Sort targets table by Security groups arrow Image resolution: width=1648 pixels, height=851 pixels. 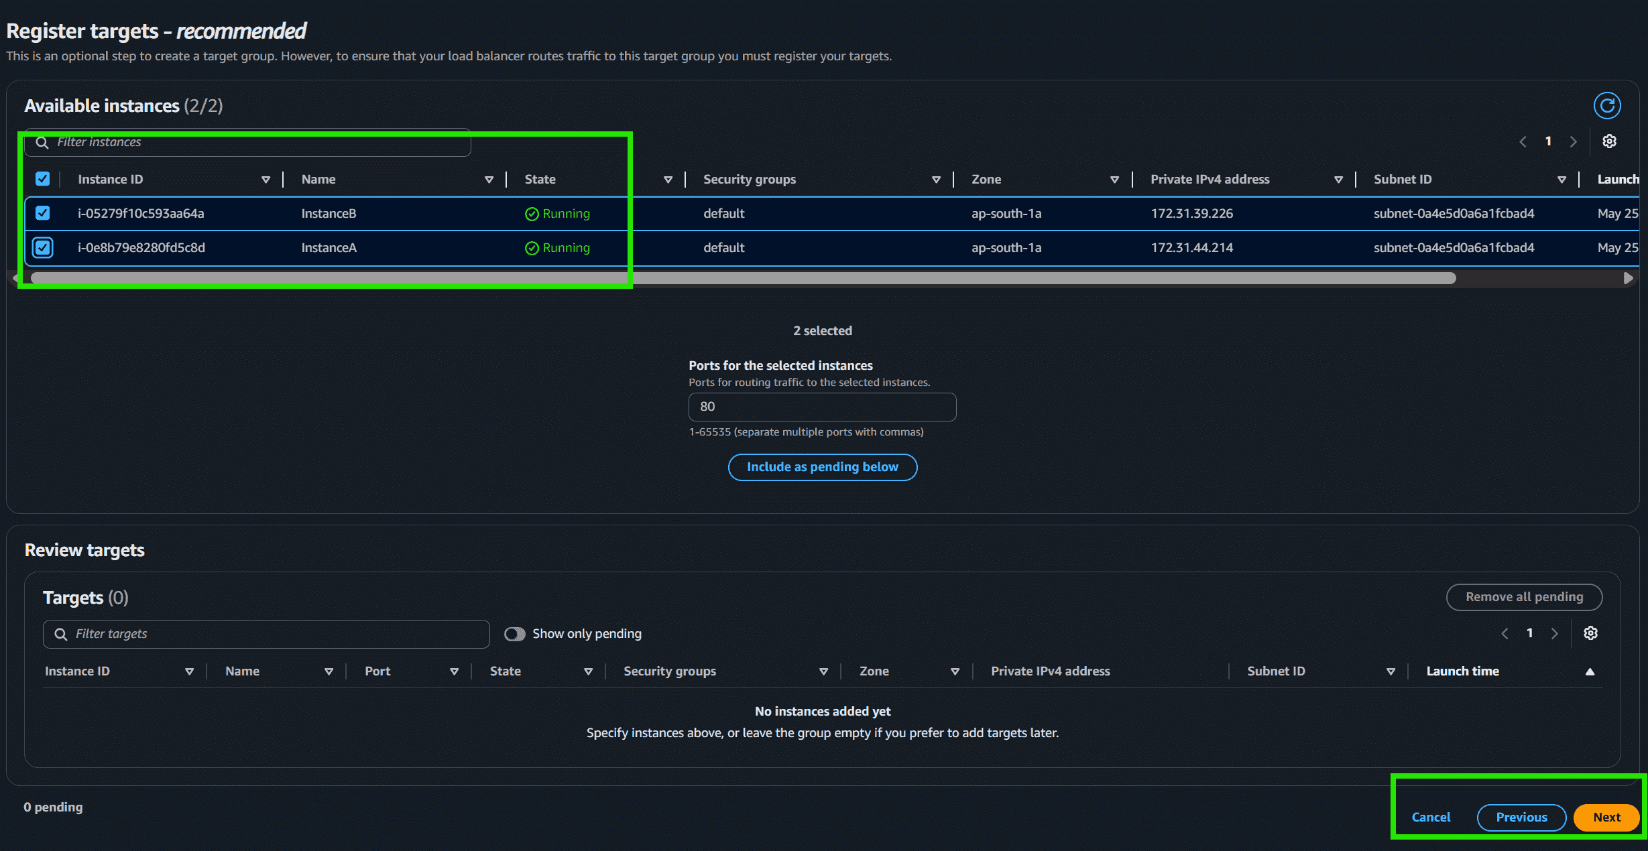(x=823, y=671)
